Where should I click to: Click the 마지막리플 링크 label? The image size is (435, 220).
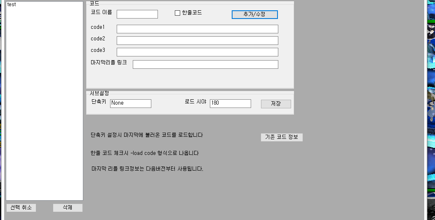[109, 63]
